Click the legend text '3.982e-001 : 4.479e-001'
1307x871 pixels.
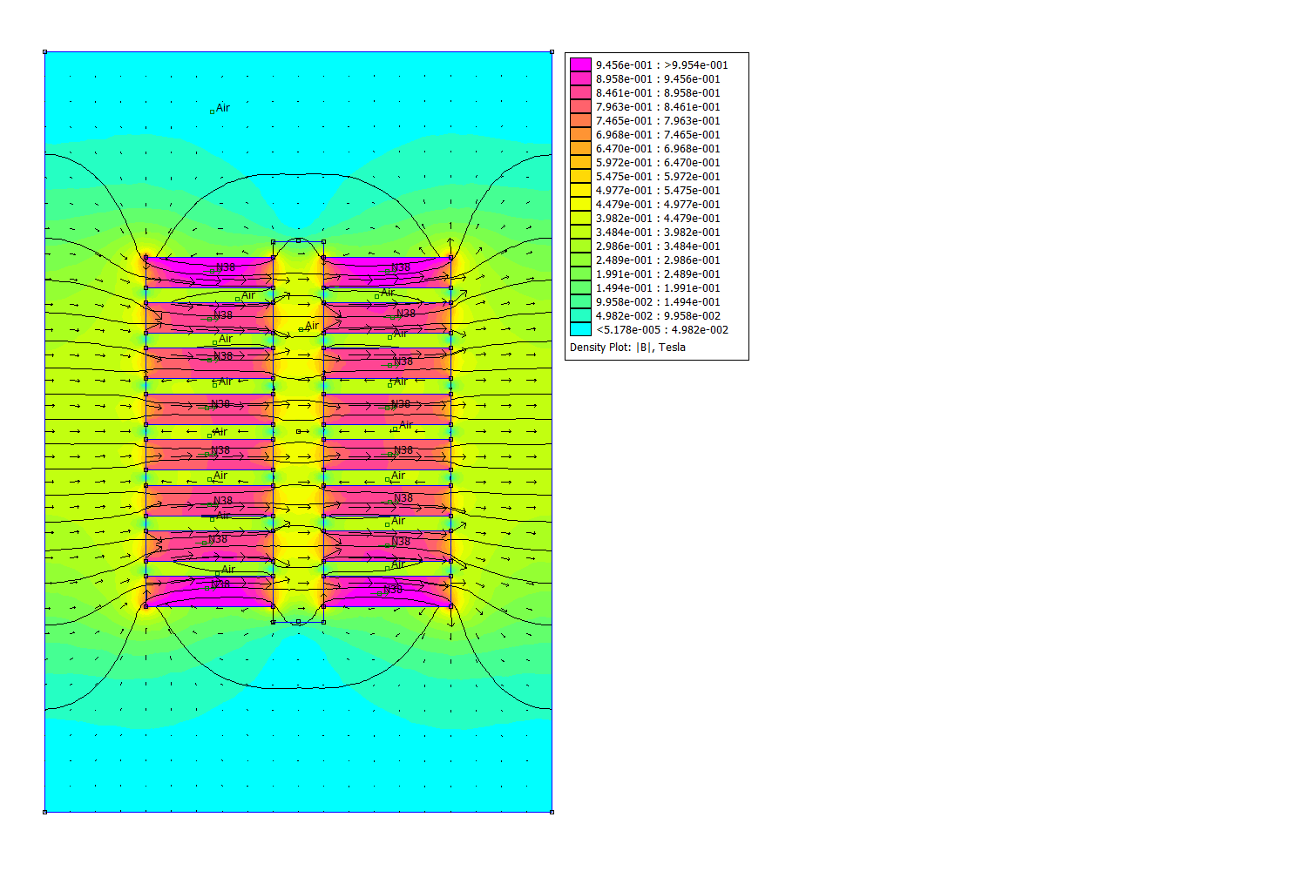click(658, 218)
